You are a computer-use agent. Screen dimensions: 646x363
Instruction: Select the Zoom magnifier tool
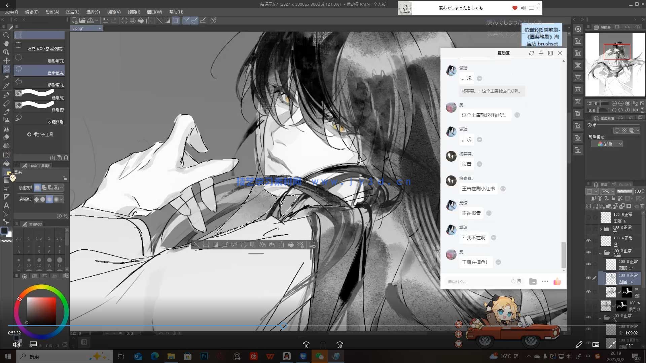click(x=6, y=35)
